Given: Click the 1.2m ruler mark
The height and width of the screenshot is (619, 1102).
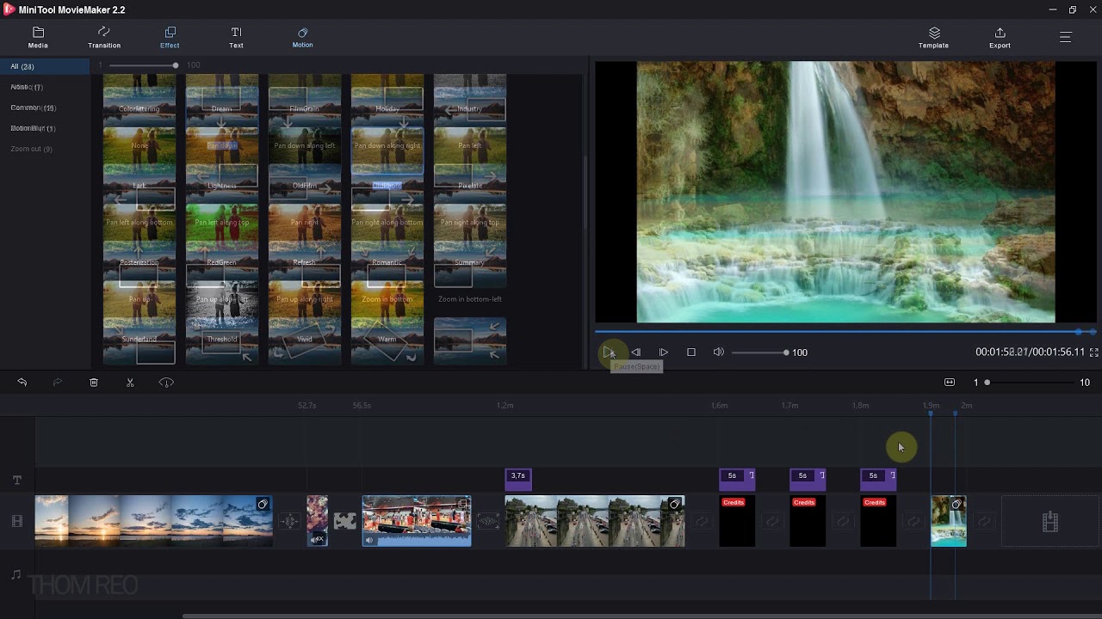Looking at the screenshot, I should click(x=505, y=406).
